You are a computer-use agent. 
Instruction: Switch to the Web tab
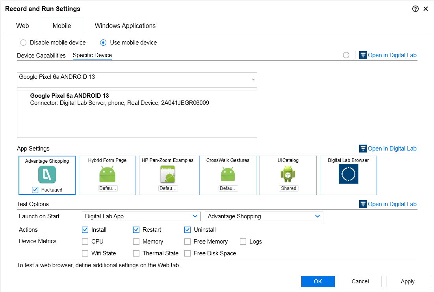tap(22, 26)
